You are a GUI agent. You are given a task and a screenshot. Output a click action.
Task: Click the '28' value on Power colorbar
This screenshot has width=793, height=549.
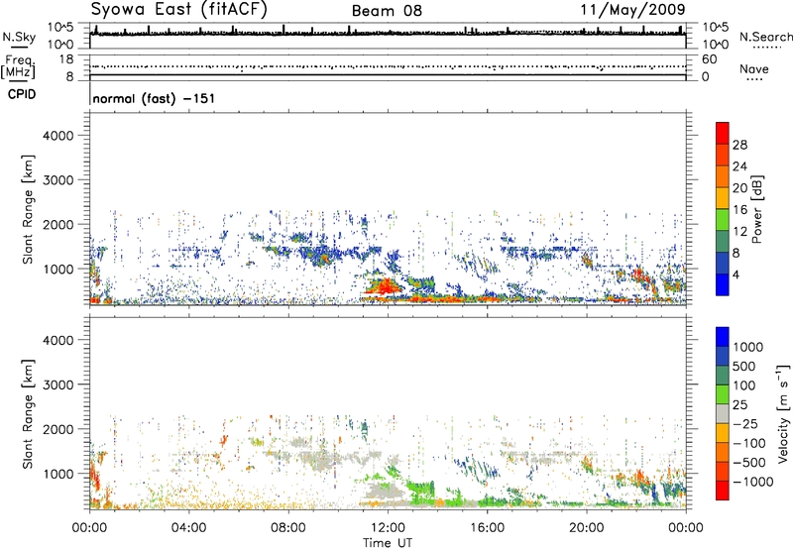point(739,145)
